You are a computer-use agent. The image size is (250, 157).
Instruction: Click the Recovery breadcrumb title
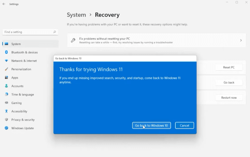107,15
